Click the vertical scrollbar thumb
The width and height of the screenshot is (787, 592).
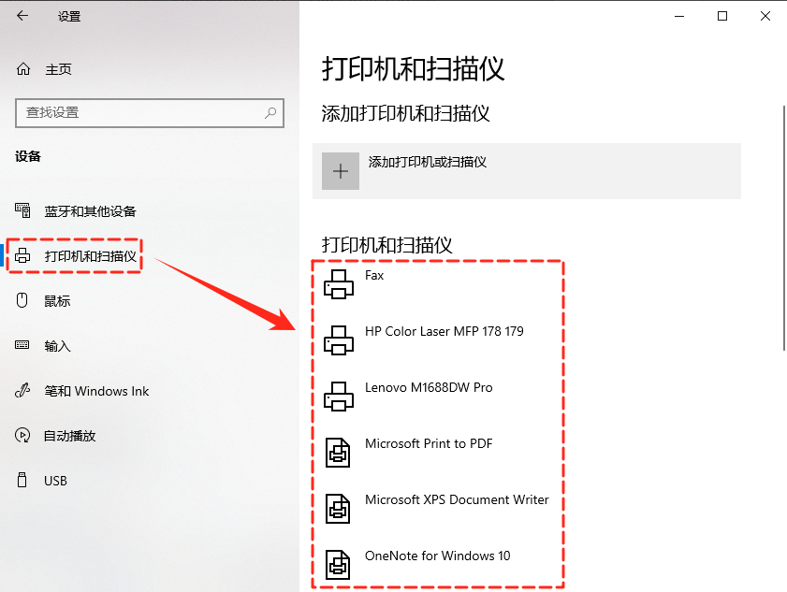pos(784,228)
